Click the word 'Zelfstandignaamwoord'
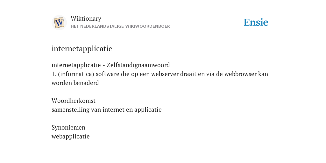326x163 pixels. [x=138, y=65]
